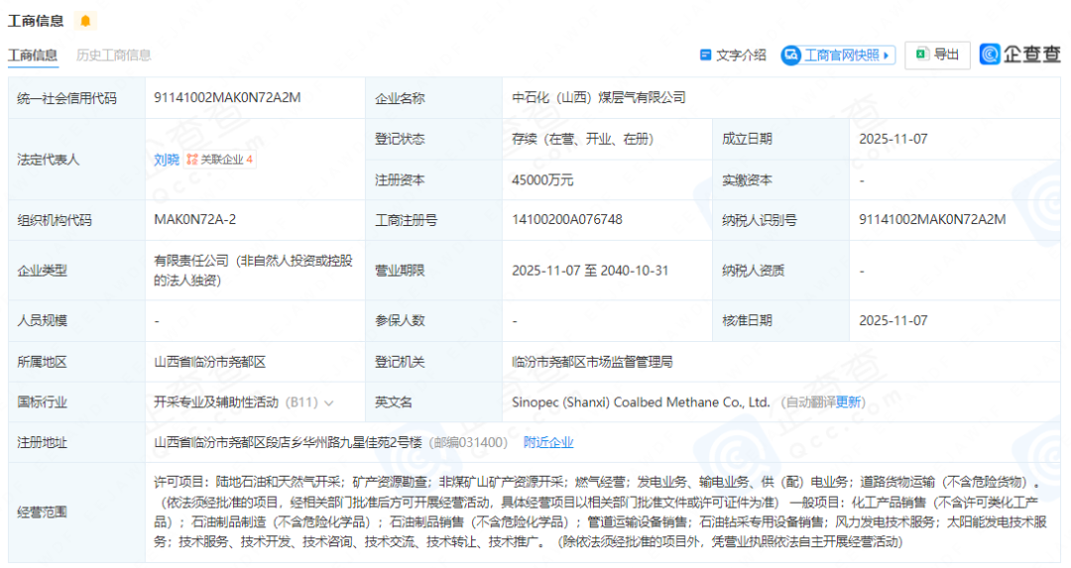Image resolution: width=1071 pixels, height=568 pixels.
Task: Select company name 中石化（山西）煤层气有限公司
Action: tap(598, 97)
